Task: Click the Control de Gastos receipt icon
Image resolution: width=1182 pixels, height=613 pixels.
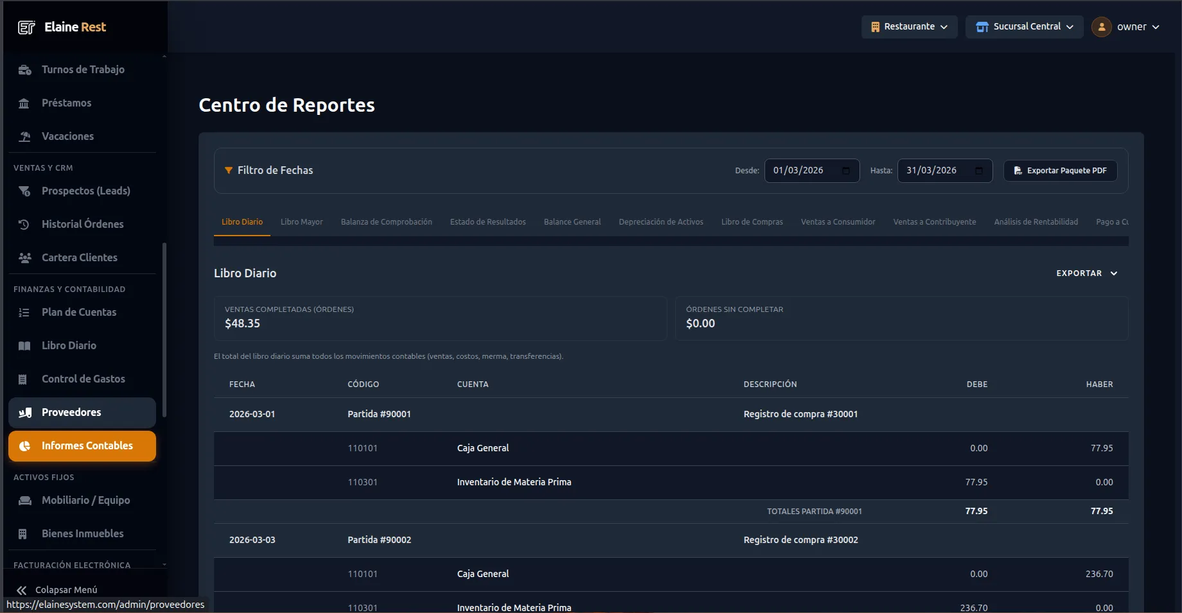Action: [x=23, y=379]
